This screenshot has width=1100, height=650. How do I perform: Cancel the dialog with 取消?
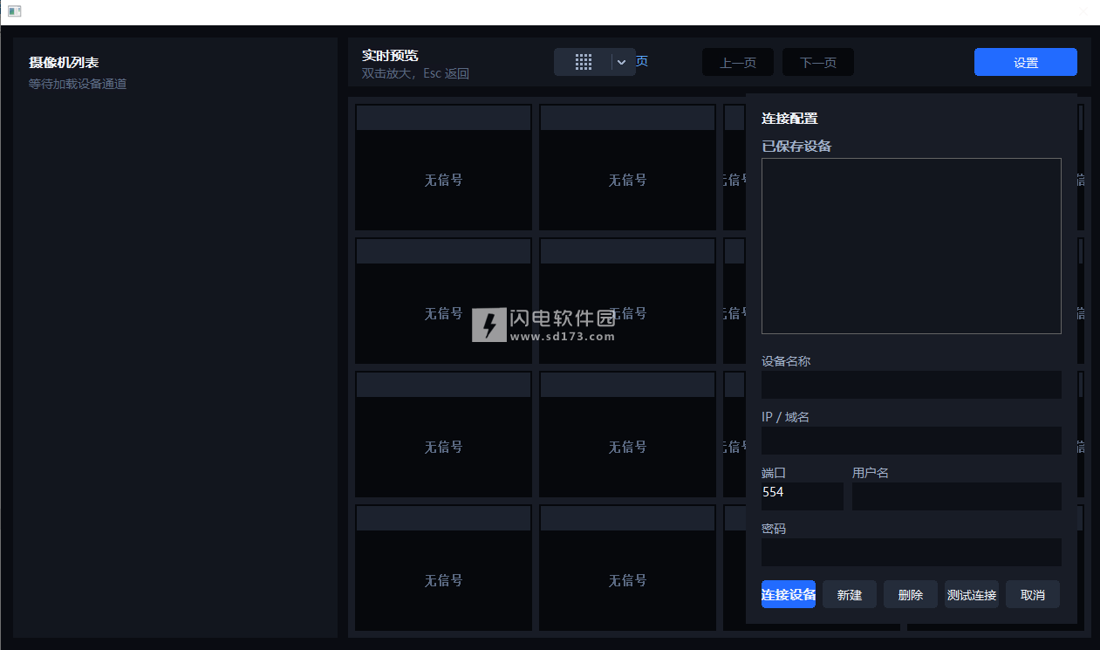(x=1032, y=594)
